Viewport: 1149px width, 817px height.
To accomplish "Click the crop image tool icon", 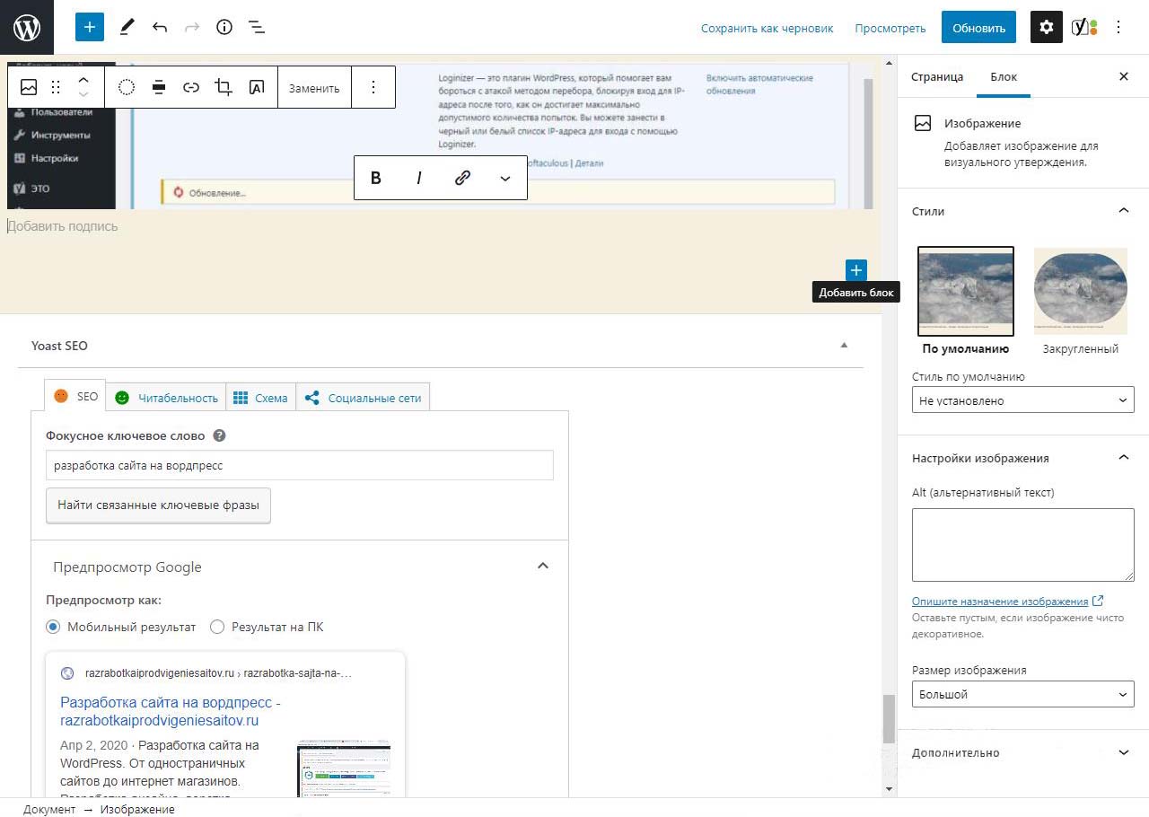I will coord(224,87).
